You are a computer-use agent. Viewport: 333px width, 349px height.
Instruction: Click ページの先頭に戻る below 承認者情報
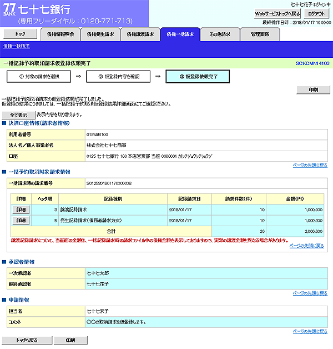coord(310,293)
